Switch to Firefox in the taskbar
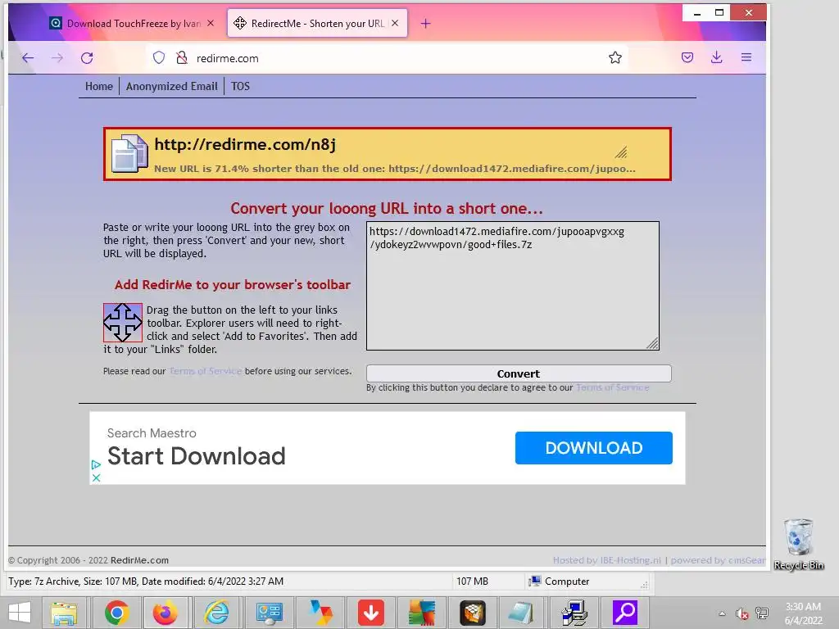The width and height of the screenshot is (839, 629). tap(165, 613)
